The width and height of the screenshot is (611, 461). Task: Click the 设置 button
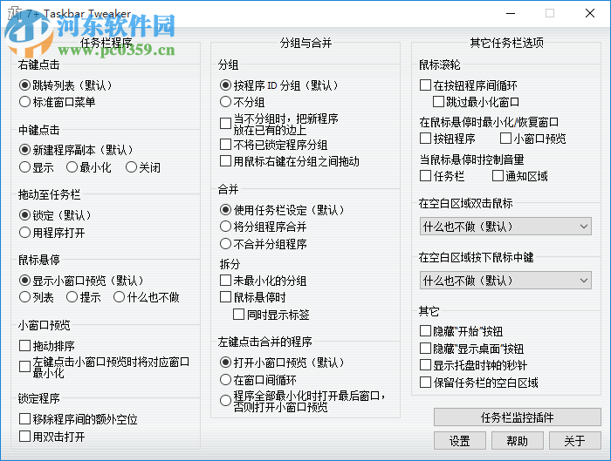460,441
